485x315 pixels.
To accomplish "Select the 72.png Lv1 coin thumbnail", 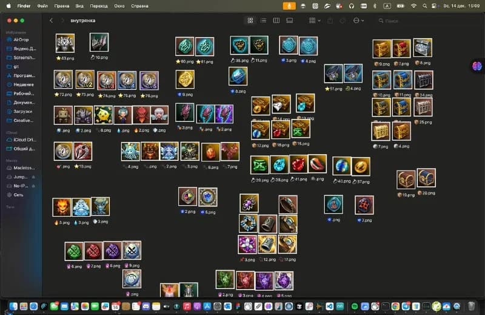I will tap(63, 80).
